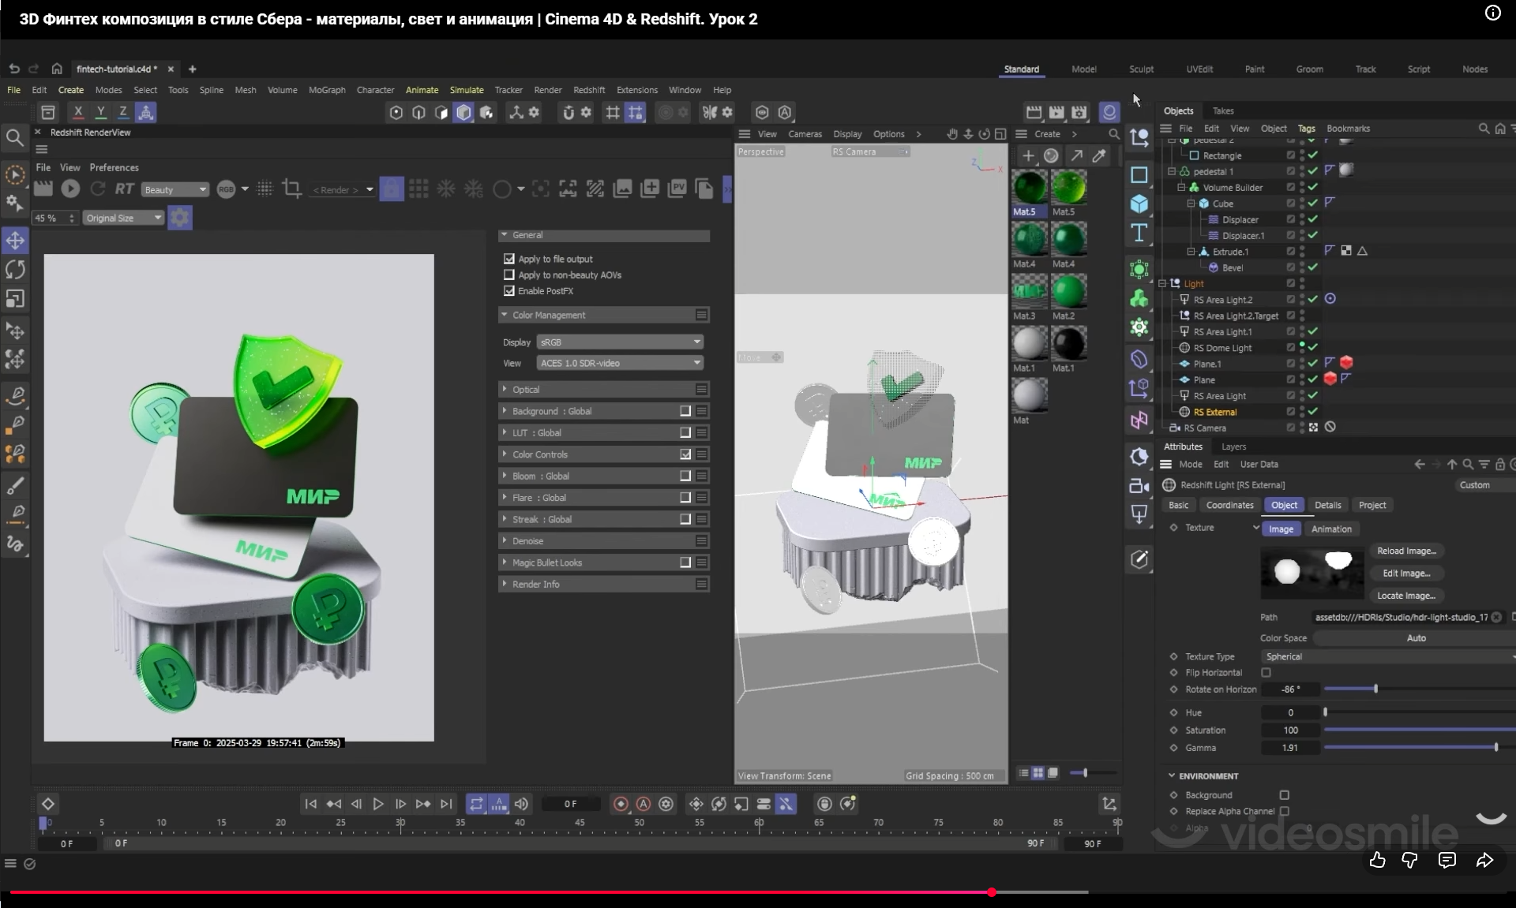Start render with RenderView play button
1516x908 pixels.
point(70,189)
